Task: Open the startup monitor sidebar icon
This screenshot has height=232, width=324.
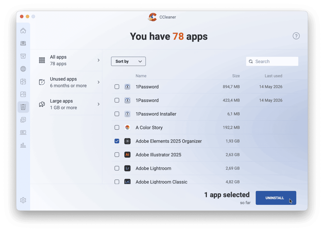Action: [23, 132]
